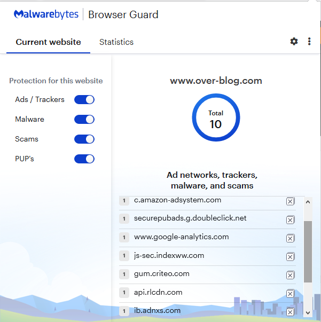321x322 pixels.
Task: Click the www.over-blog.com site name
Action: tap(216, 81)
